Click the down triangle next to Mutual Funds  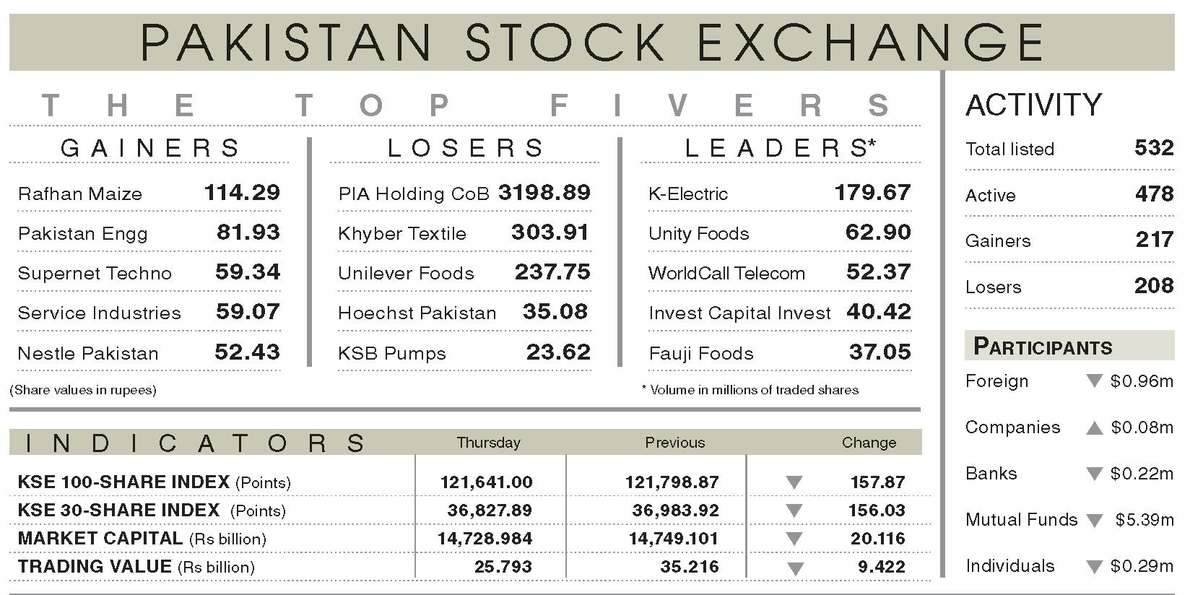[x=1094, y=520]
